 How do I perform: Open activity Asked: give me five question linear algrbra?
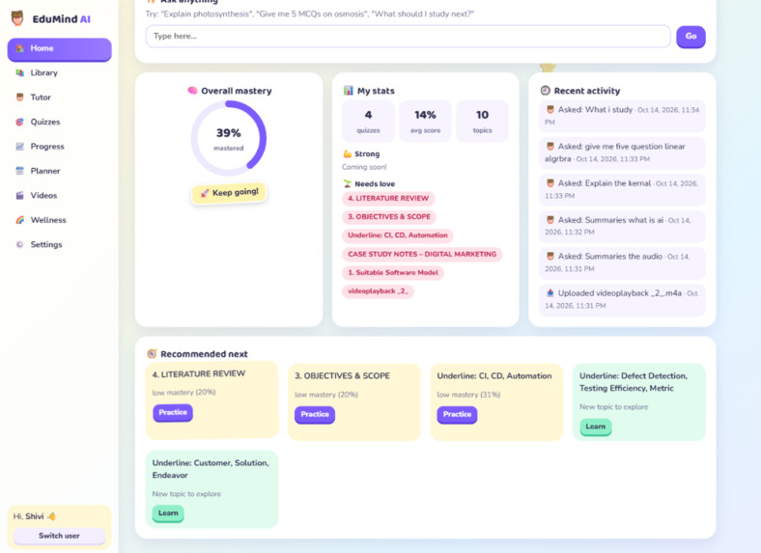[x=622, y=152]
